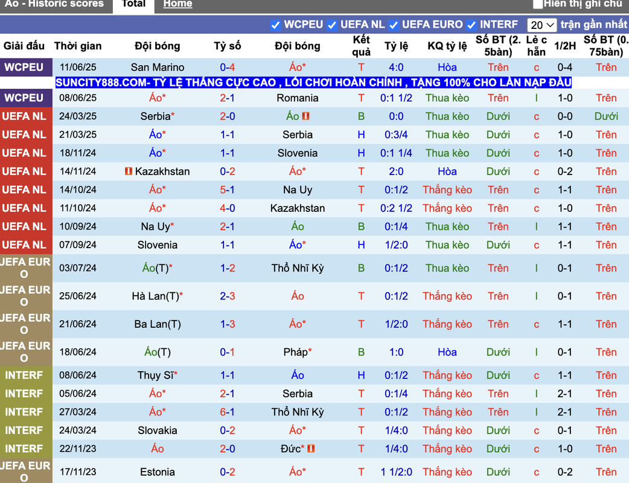
Task: Open score 5-1 of Áo vs Na Uy
Action: click(228, 190)
